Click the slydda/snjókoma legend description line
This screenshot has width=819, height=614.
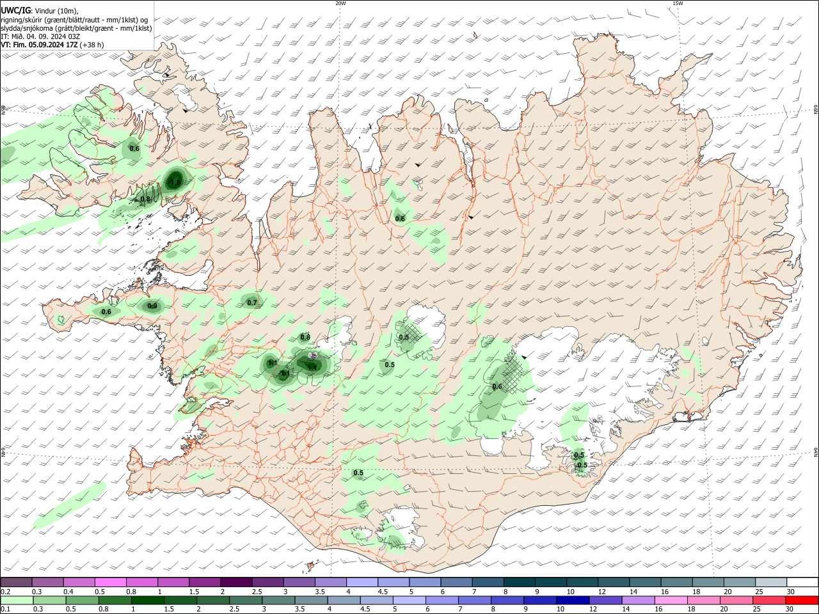pos(76,28)
